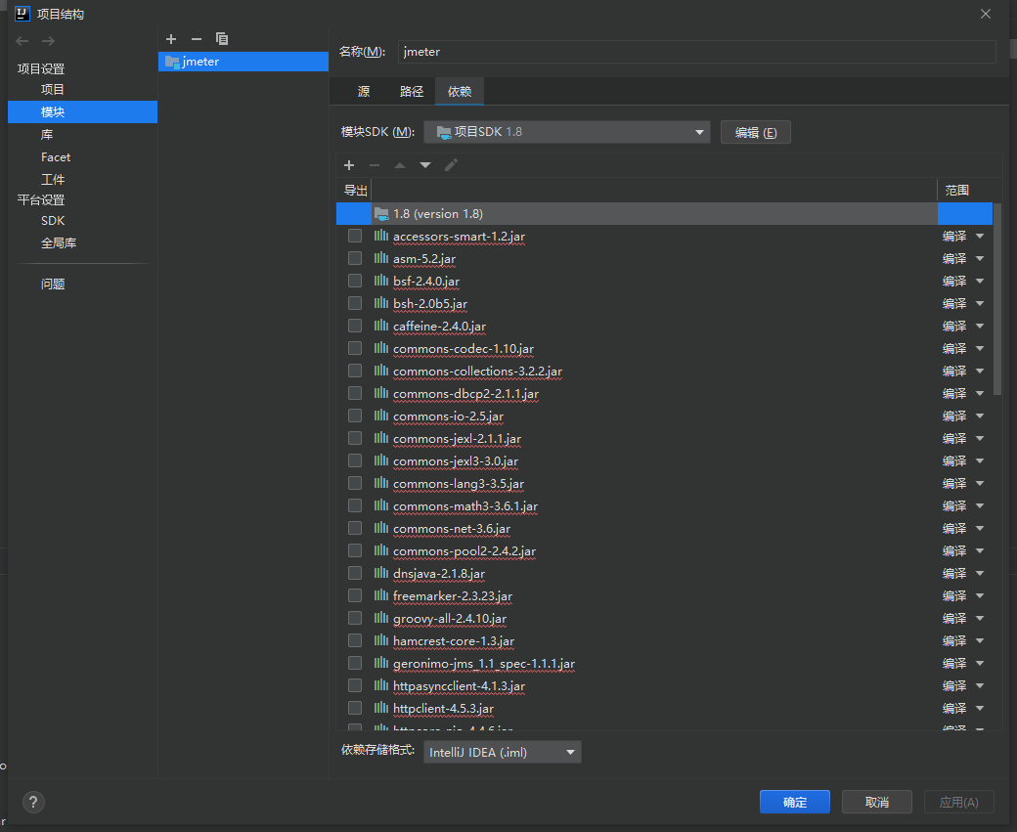Screen dimensions: 1017x832
Task: Check export box for asm-5.2.jar
Action: coord(355,258)
